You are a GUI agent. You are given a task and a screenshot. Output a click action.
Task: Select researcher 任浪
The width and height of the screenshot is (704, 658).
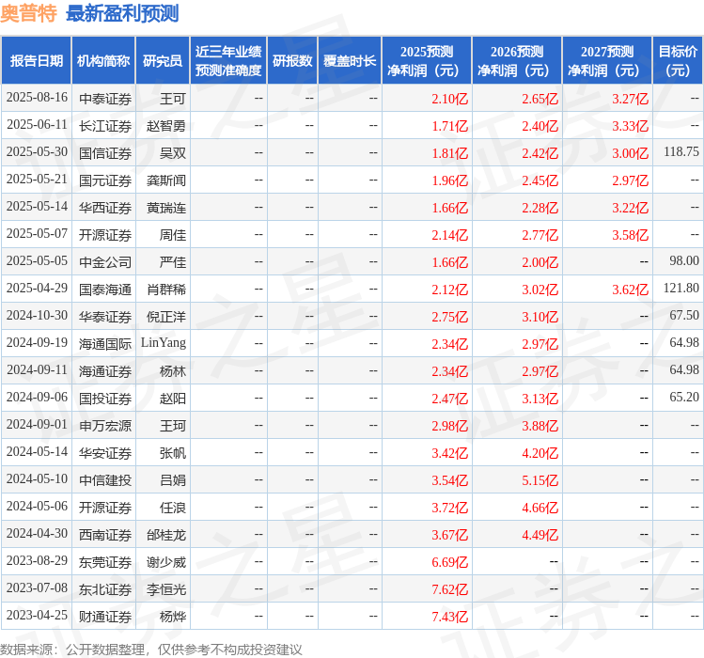click(x=172, y=508)
